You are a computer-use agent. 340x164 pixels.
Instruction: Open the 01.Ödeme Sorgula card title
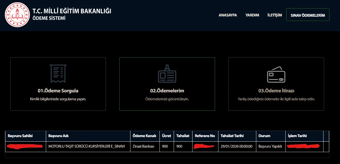(x=58, y=91)
